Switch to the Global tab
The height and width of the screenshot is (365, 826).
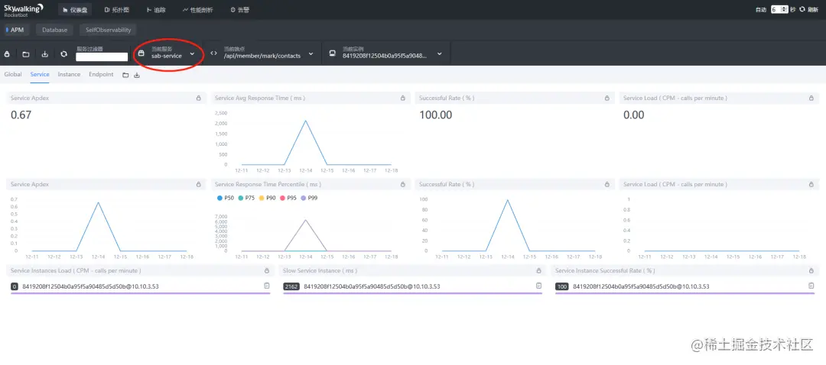pyautogui.click(x=13, y=75)
